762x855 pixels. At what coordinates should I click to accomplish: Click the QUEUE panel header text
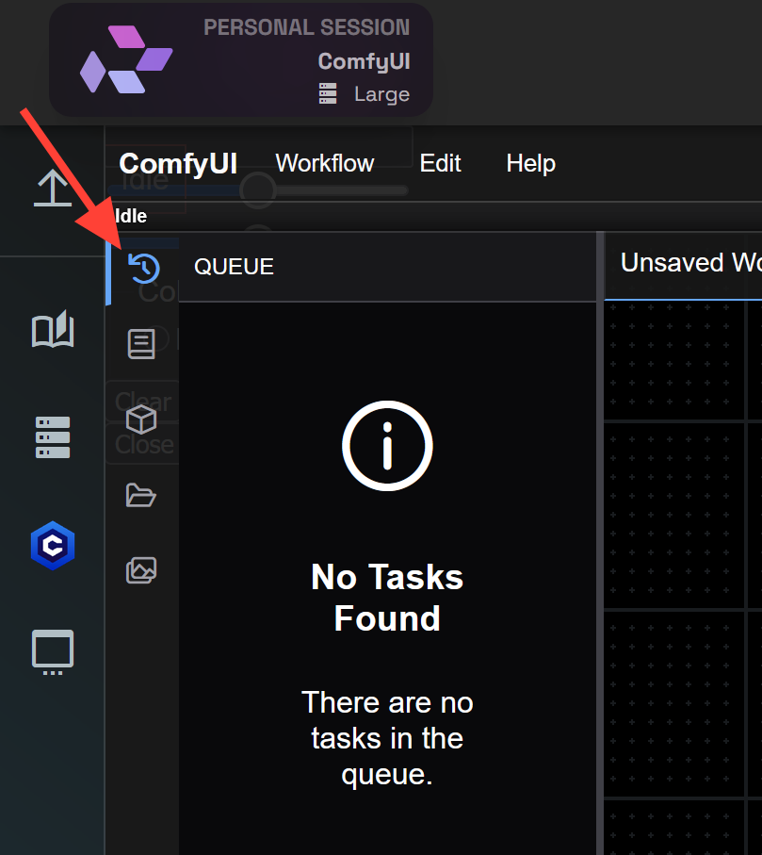click(x=235, y=267)
